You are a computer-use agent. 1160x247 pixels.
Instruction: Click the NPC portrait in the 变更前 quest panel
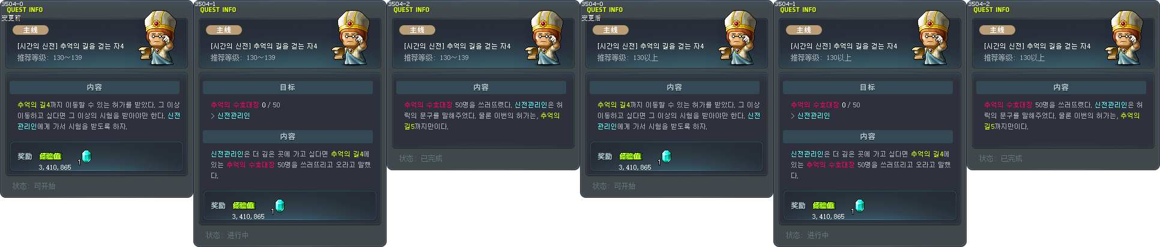(160, 38)
